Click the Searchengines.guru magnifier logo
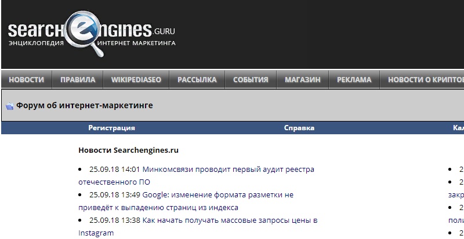The image size is (464, 239). (x=92, y=34)
